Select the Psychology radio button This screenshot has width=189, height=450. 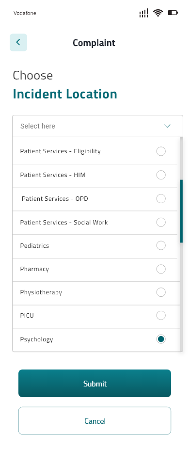(161, 339)
